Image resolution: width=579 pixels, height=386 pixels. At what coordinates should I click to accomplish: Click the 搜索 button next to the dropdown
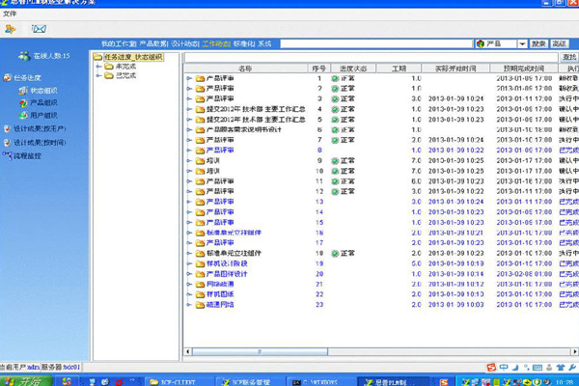coord(538,44)
